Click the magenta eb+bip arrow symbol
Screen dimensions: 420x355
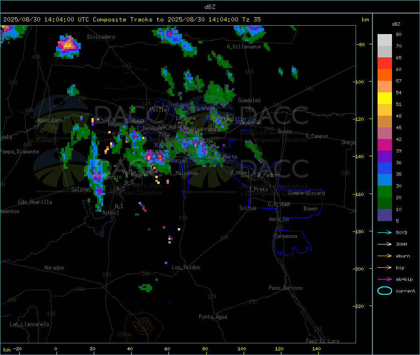pyautogui.click(x=385, y=279)
